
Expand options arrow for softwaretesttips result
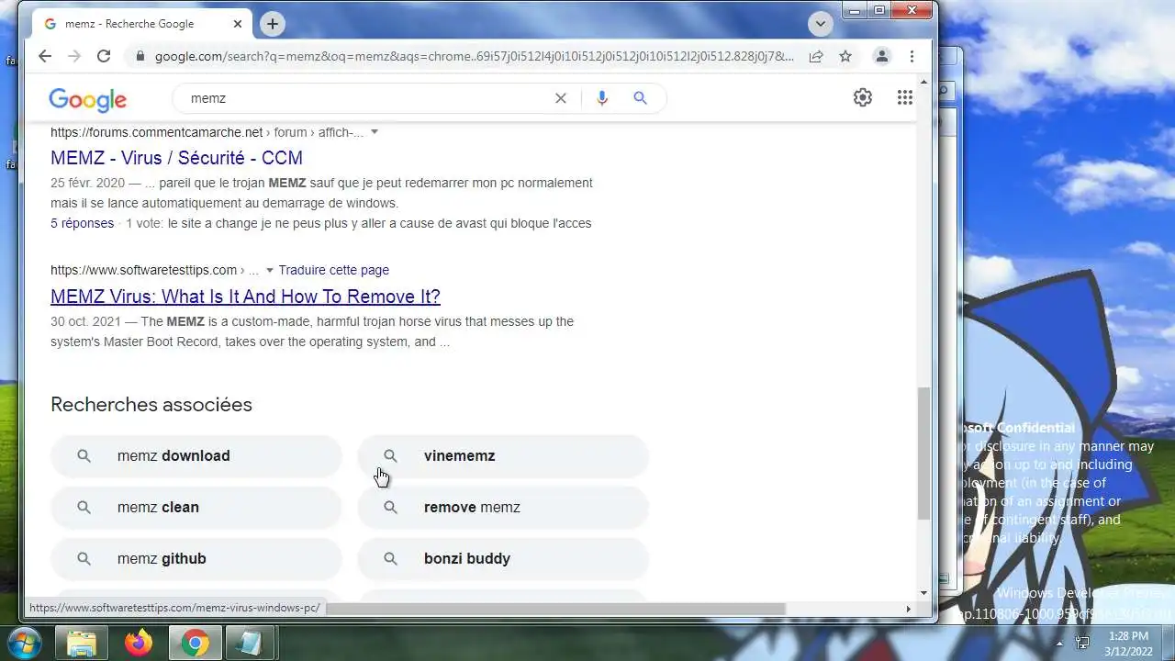click(269, 270)
